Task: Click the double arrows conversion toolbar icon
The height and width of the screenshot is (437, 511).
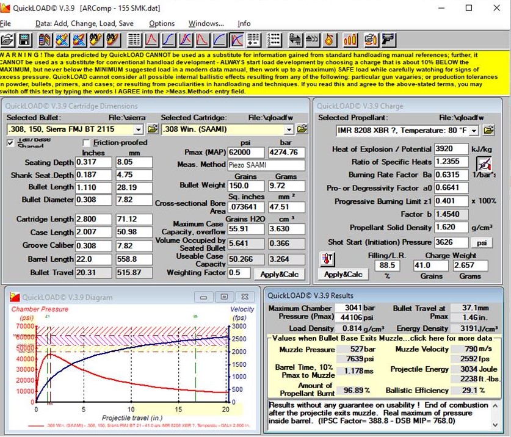Action: click(295, 40)
